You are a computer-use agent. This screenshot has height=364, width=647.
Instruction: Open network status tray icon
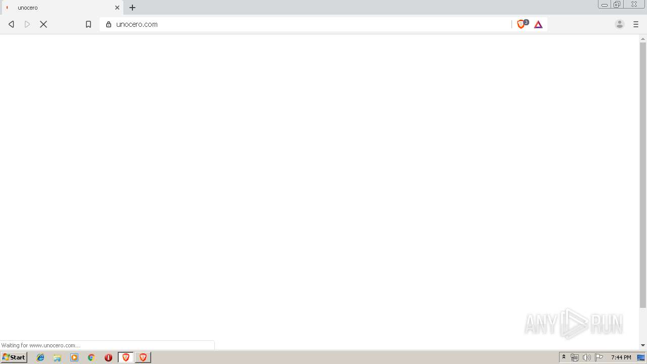(x=575, y=357)
